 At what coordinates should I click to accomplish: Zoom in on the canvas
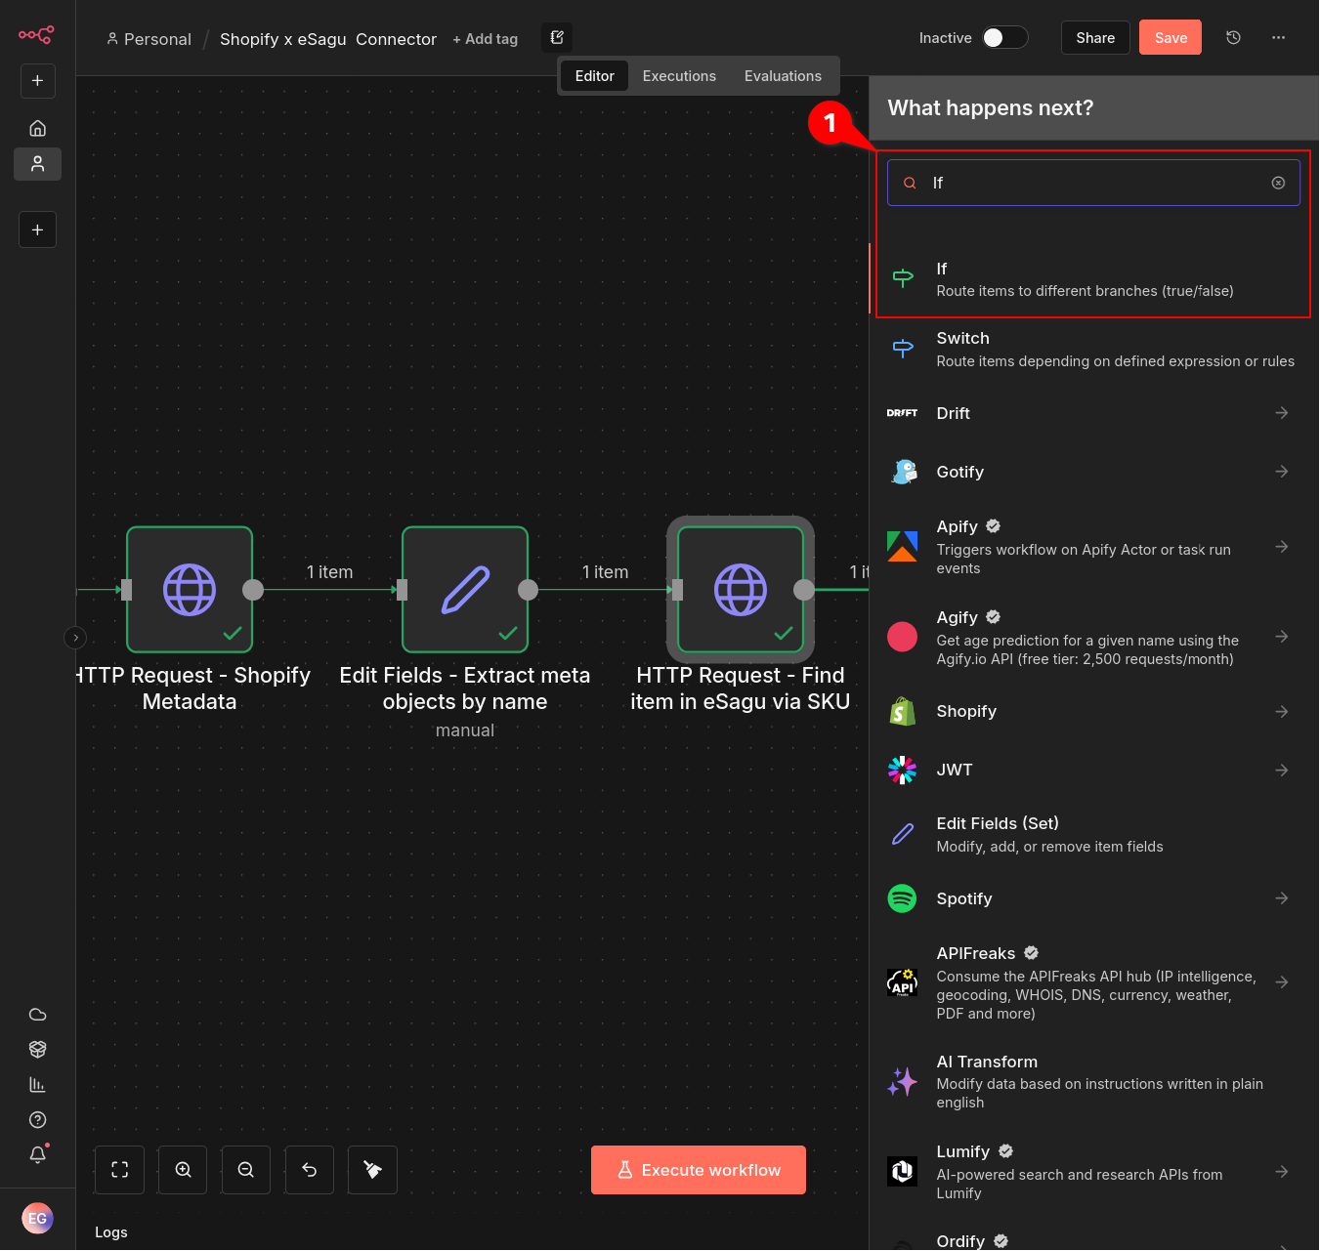183,1170
